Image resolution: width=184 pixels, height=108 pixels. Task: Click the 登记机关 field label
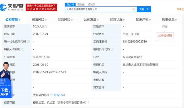[99, 65]
